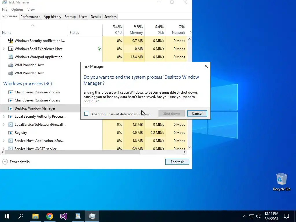Viewport: 296px width, 222px height.
Task: Click Registry disk value 0.2 MB/s
Action: point(157,133)
